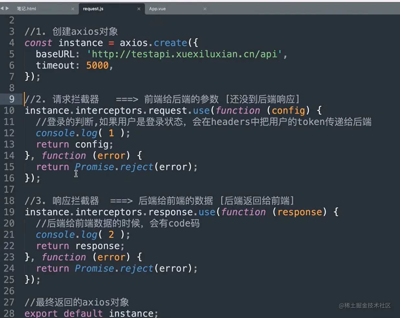Click line number 19 in gutter

click(9, 212)
